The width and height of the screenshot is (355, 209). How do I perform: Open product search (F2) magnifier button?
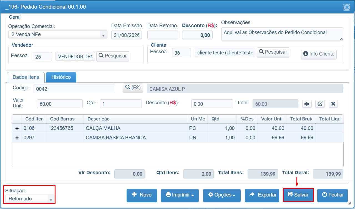pyautogui.click(x=133, y=88)
